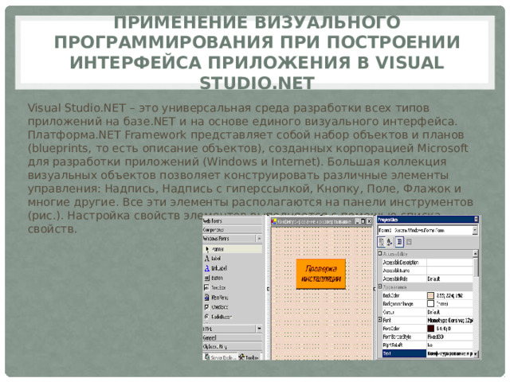
Task: Collapse the Accessibility property category
Action: pos(379,254)
